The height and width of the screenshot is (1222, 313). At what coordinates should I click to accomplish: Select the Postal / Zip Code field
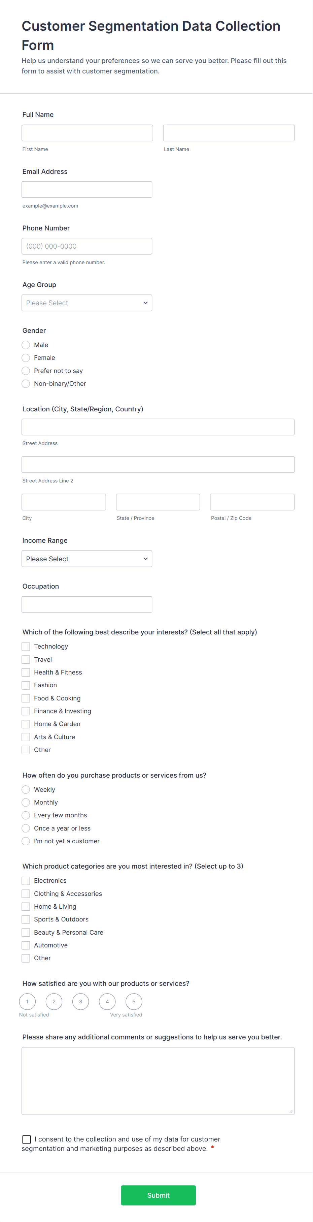coord(252,502)
